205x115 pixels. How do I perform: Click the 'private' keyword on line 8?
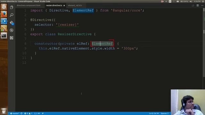coord(67,44)
